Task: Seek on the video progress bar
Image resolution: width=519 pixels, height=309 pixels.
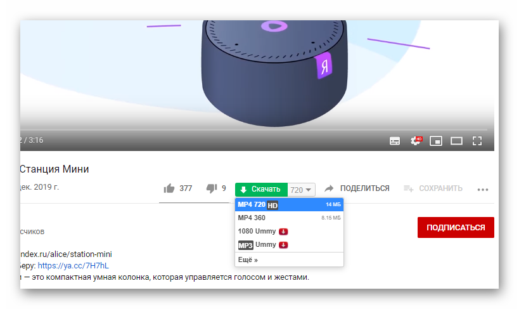Action: (253, 129)
